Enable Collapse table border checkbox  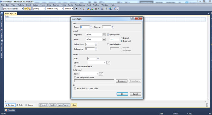click(x=75, y=66)
